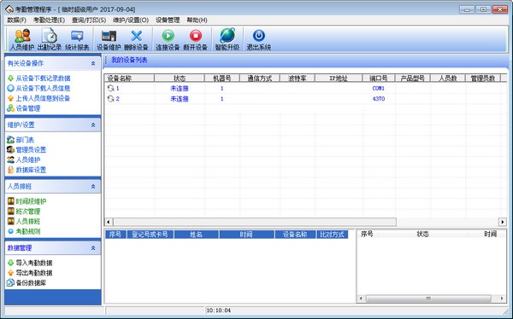Click the green 连接设备 play icon
The width and height of the screenshot is (513, 319).
(x=168, y=36)
